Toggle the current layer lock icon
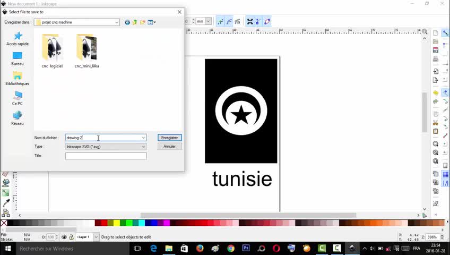The image size is (450, 255). point(71,237)
